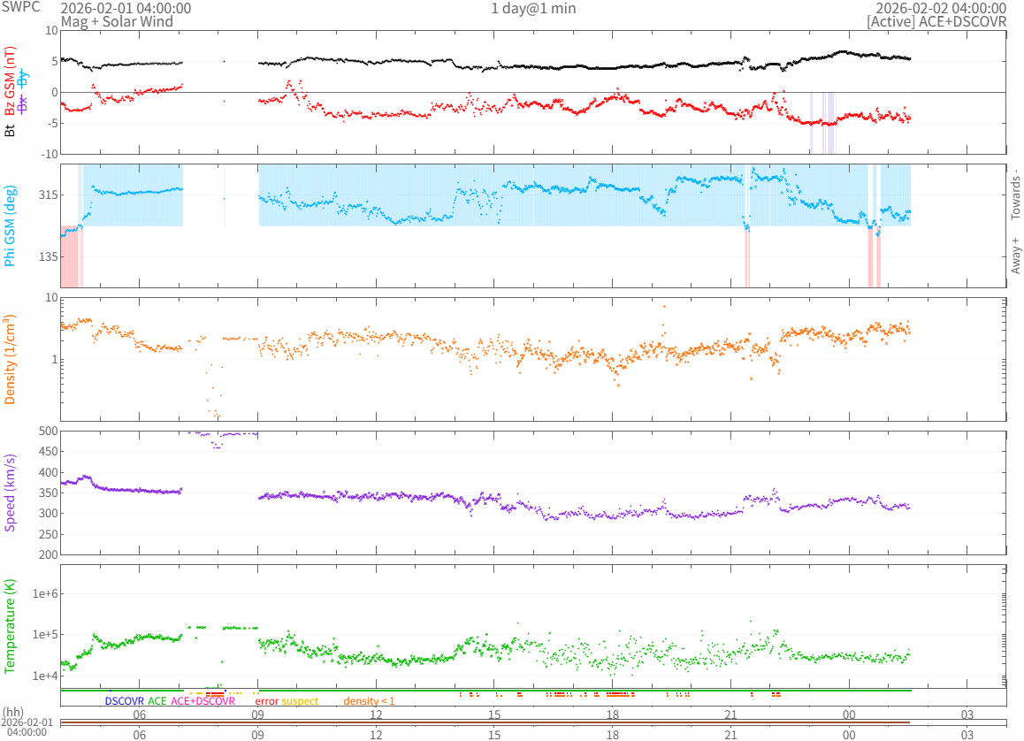Click the Phi GSM (deg) axis label
This screenshot has width=1024, height=741.
point(11,226)
